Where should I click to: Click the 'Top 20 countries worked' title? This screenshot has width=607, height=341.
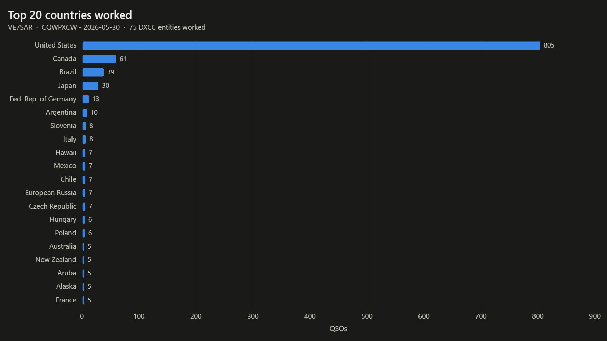coord(70,15)
